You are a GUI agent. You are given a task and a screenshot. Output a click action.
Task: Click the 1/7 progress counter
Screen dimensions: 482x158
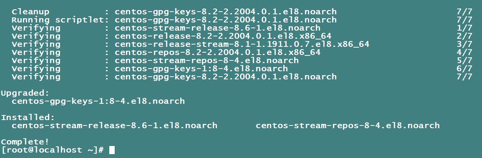pyautogui.click(x=464, y=28)
